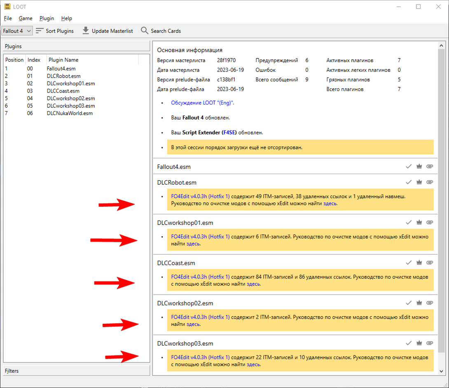Select Fallout4.esm in the plugin list
Viewport: 449px width, 388px height.
pyautogui.click(x=61, y=69)
